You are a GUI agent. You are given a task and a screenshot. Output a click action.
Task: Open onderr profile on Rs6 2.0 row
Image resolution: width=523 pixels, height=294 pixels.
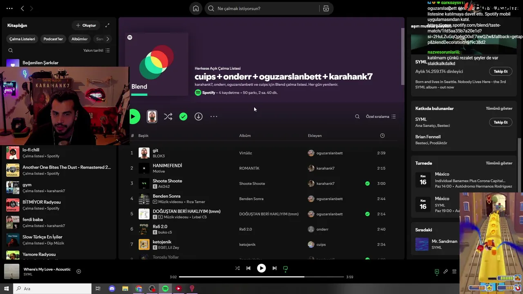click(x=322, y=229)
